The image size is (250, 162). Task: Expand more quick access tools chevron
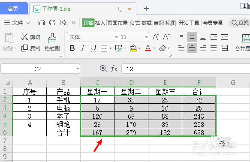(73, 22)
